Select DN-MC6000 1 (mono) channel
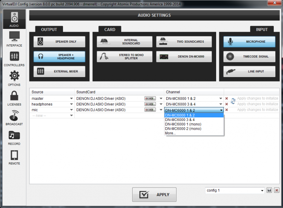 click(x=194, y=124)
